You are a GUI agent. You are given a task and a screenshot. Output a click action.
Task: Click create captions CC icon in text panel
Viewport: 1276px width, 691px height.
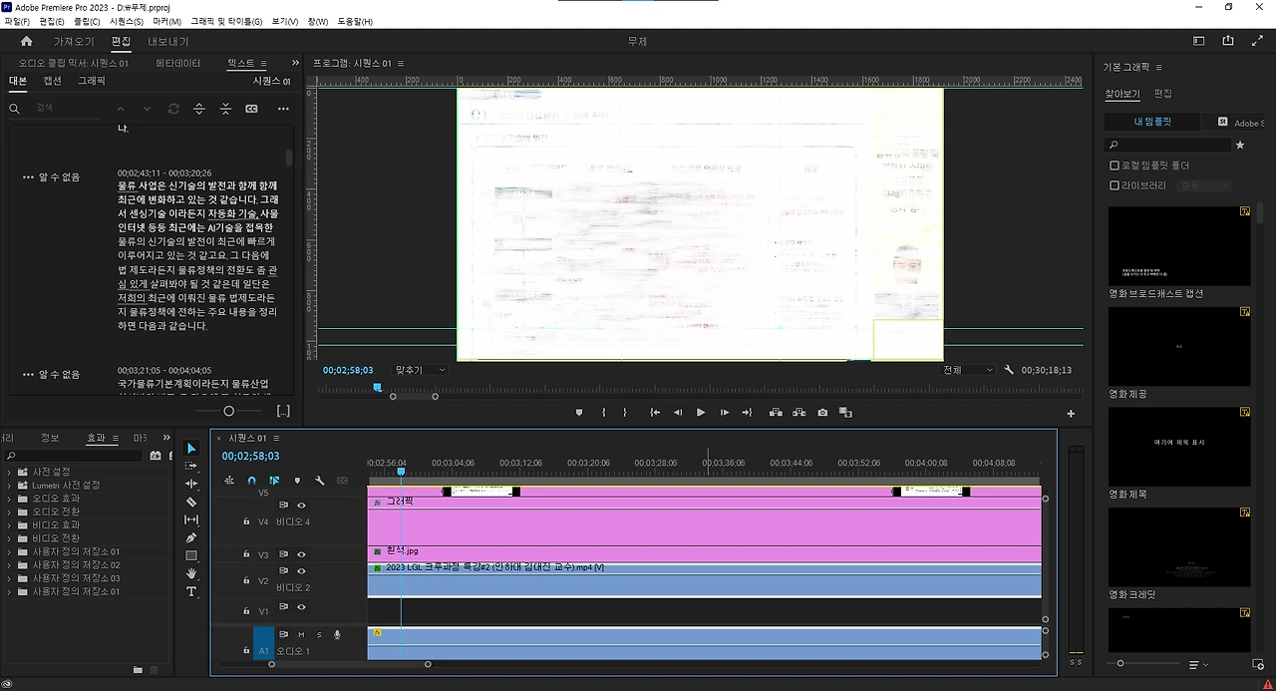coord(251,109)
